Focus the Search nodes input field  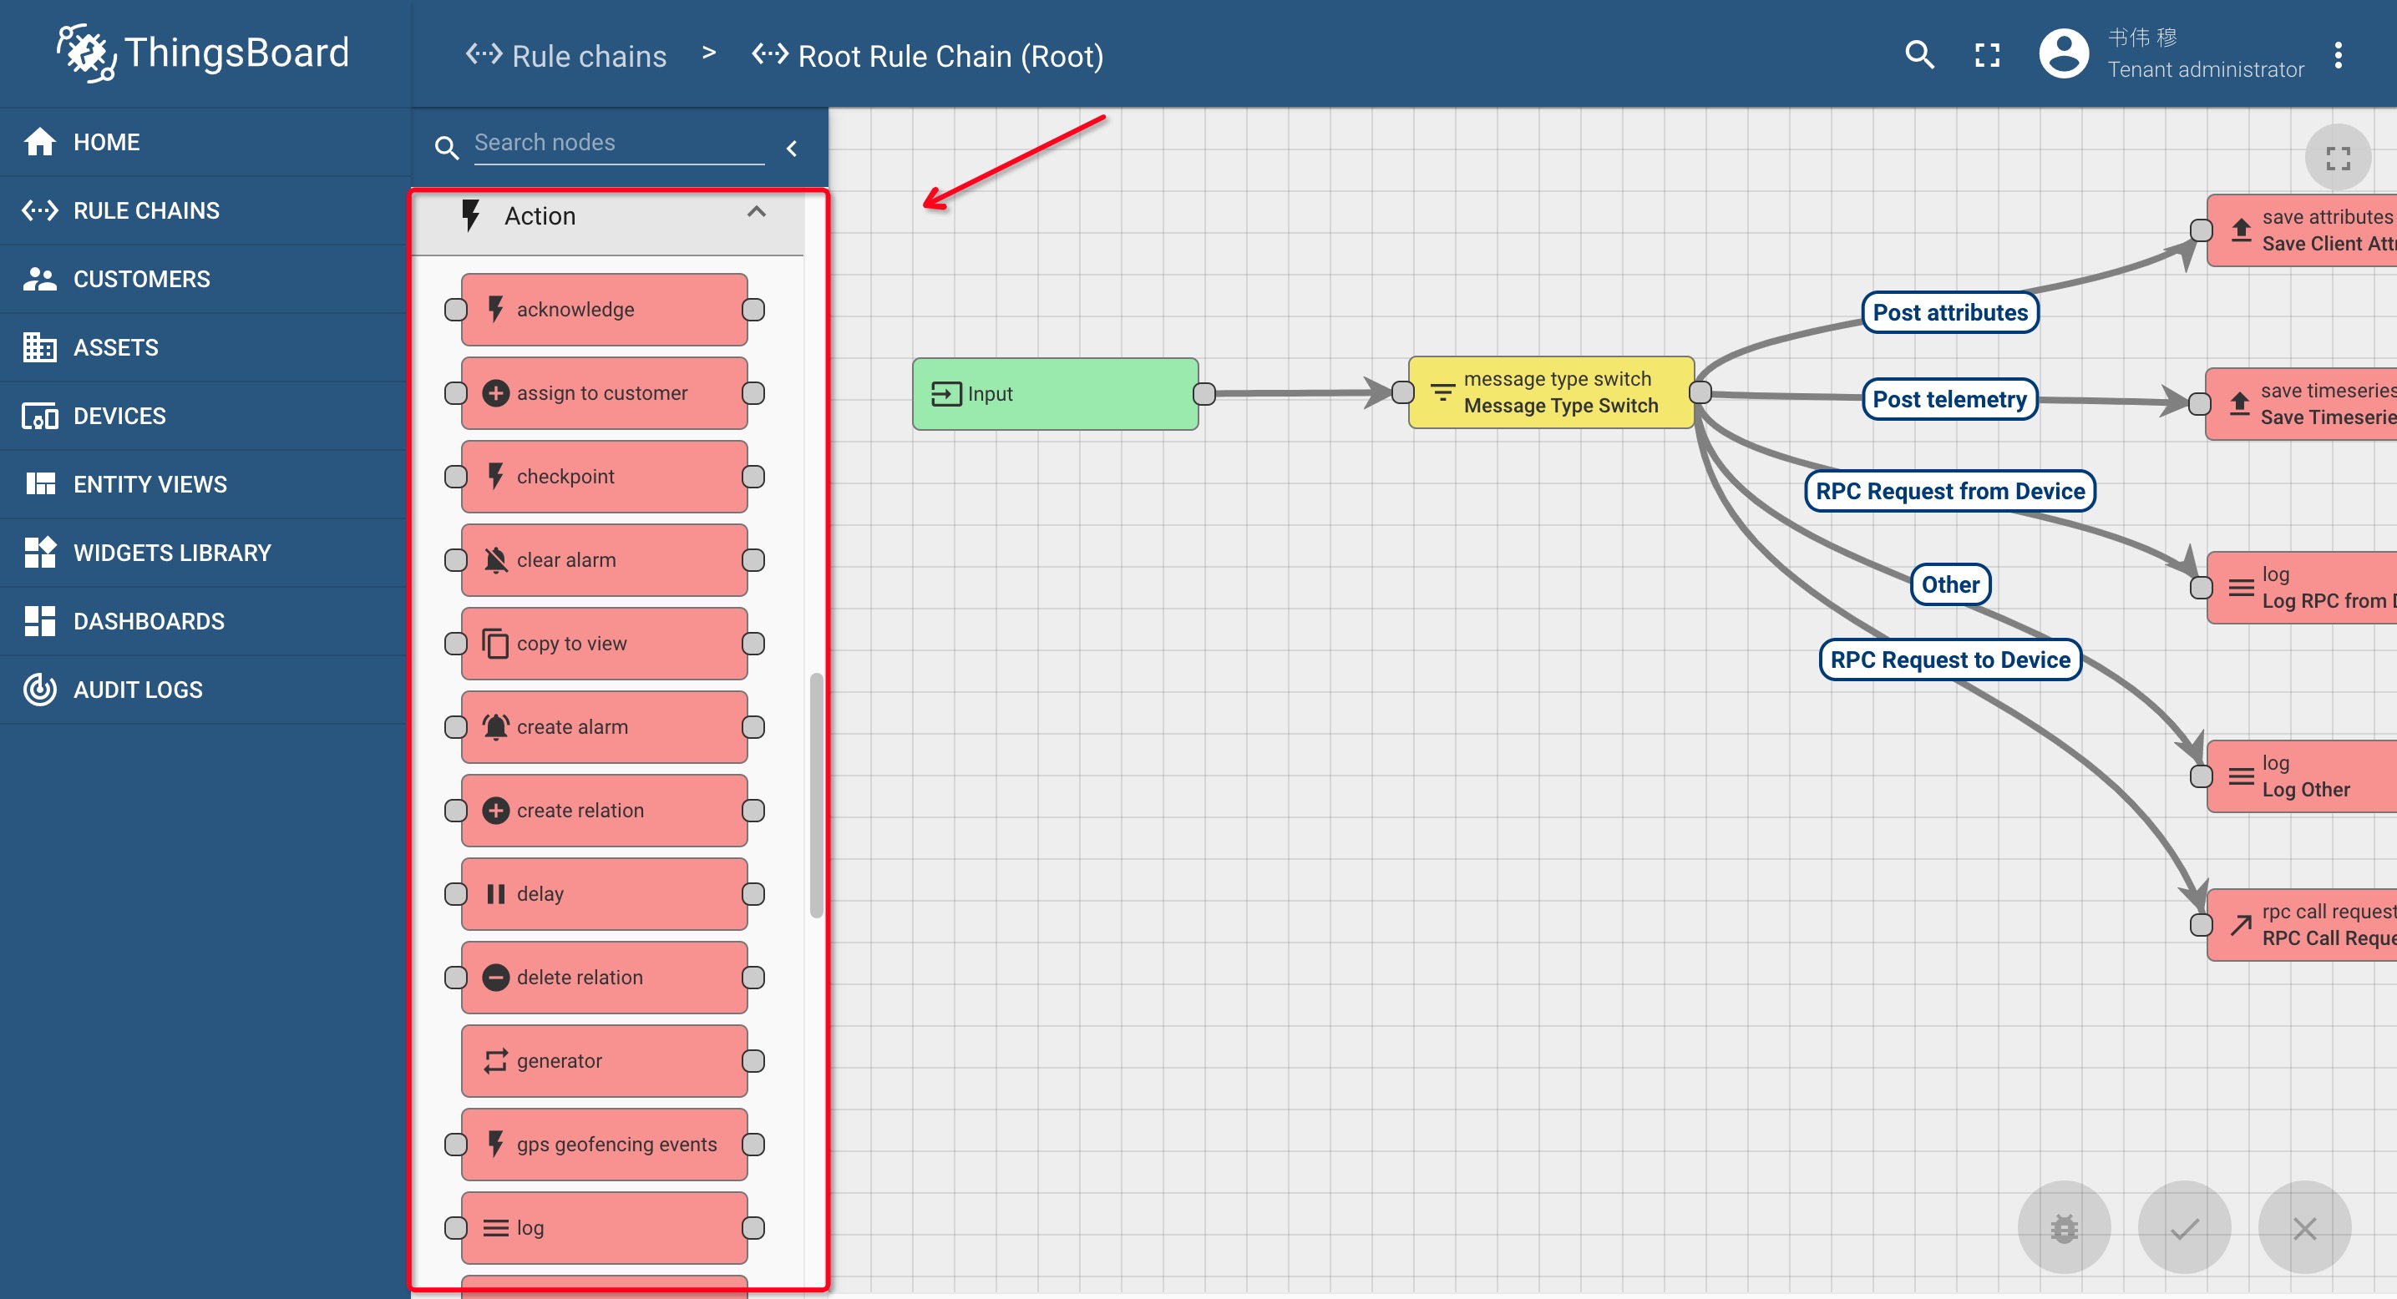[x=618, y=144]
